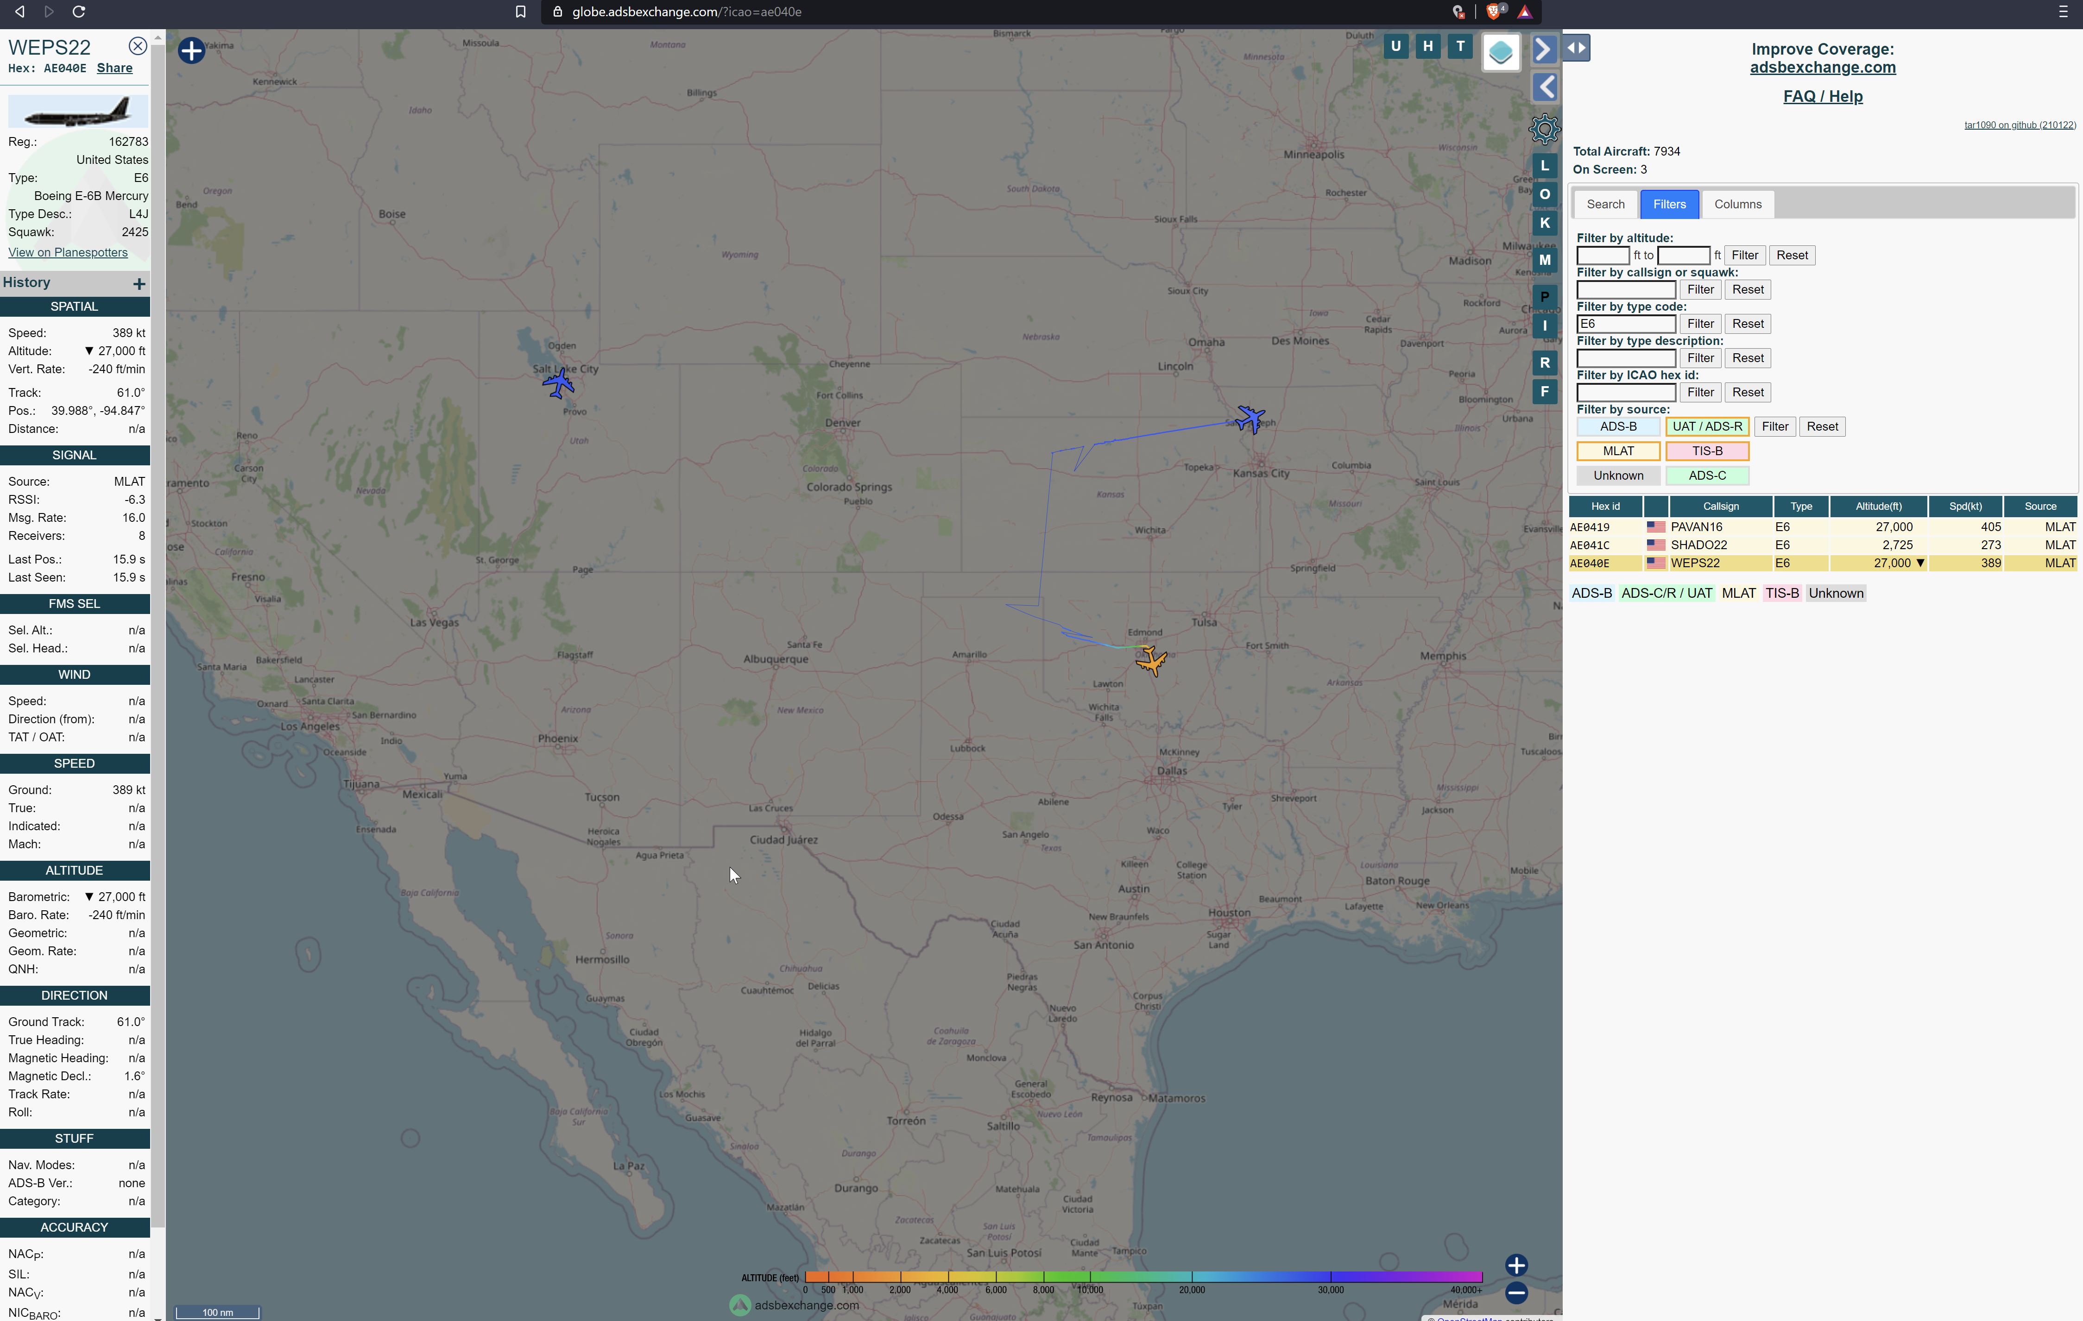Switch to the Columns tab
Image resolution: width=2083 pixels, height=1321 pixels.
(x=1738, y=205)
